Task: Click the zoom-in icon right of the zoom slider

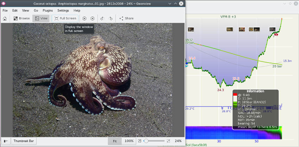Action: click(168, 141)
